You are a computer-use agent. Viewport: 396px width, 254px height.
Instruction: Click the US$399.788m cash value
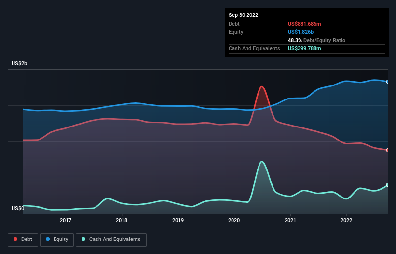(304, 48)
